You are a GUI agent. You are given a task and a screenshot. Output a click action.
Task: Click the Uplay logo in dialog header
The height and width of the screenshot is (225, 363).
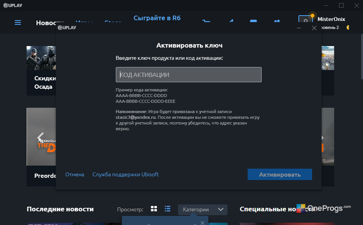tap(67, 28)
